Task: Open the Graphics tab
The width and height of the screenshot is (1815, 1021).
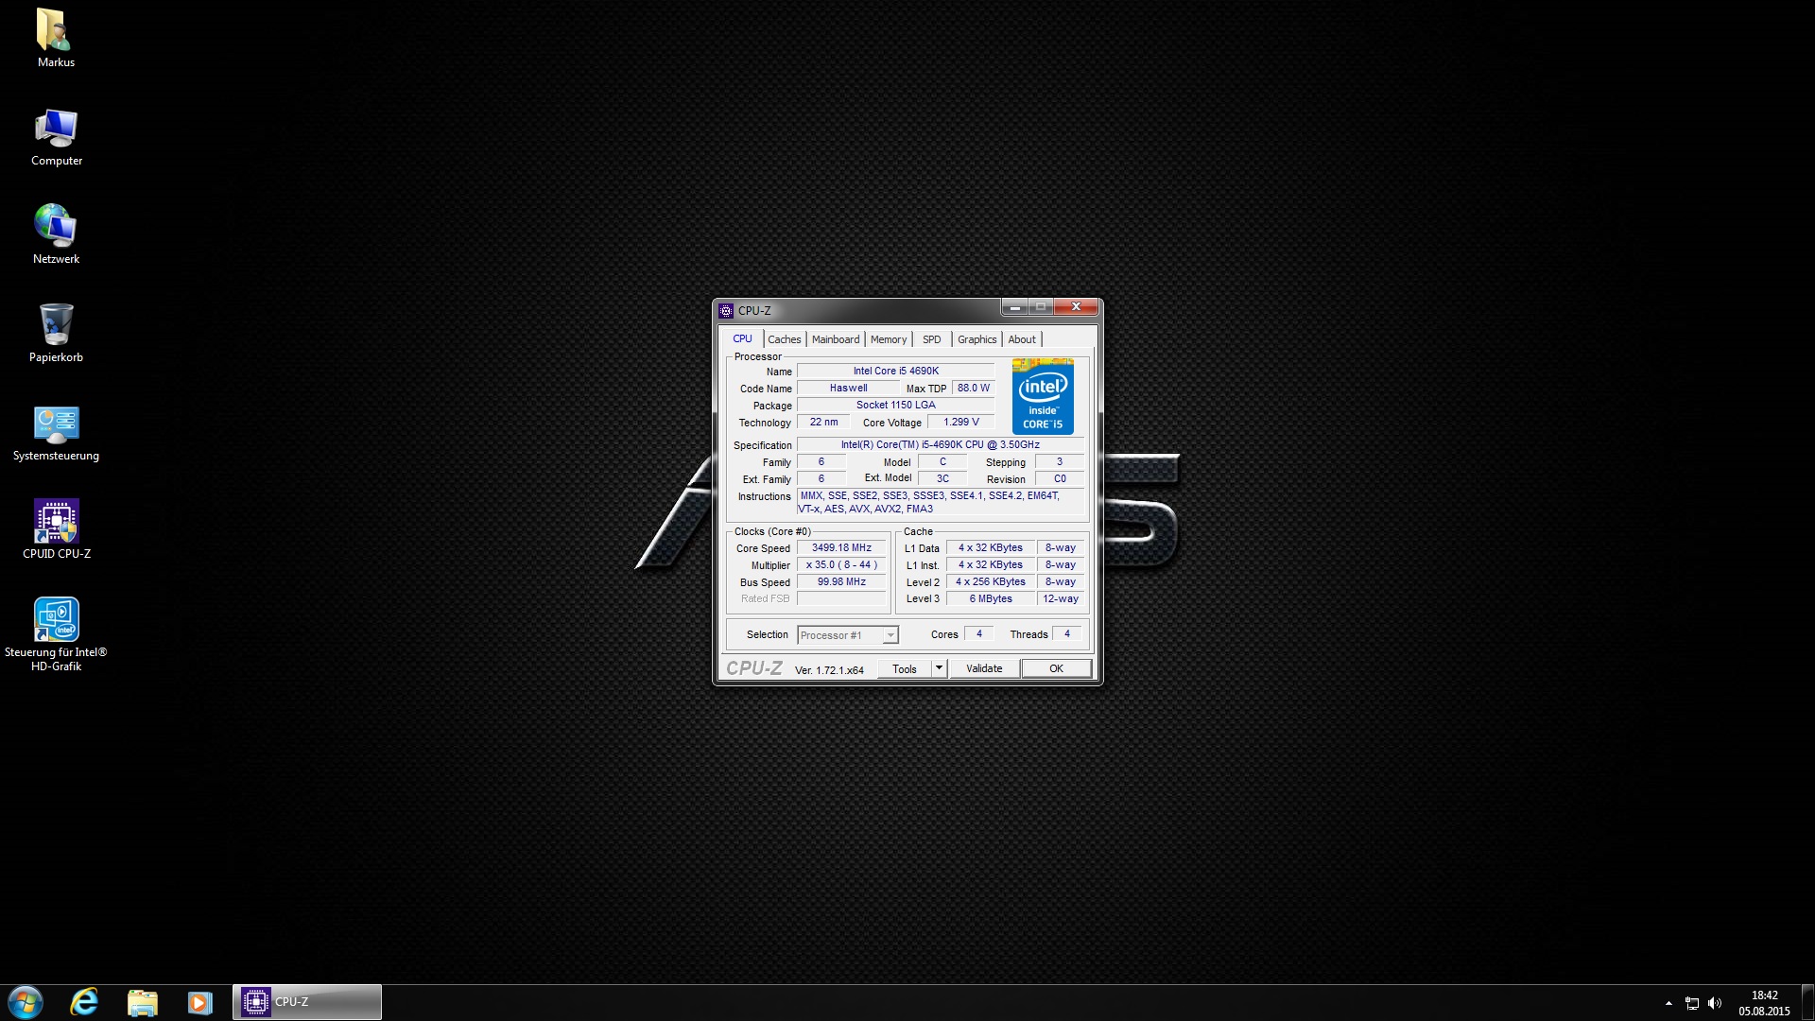Action: tap(977, 339)
